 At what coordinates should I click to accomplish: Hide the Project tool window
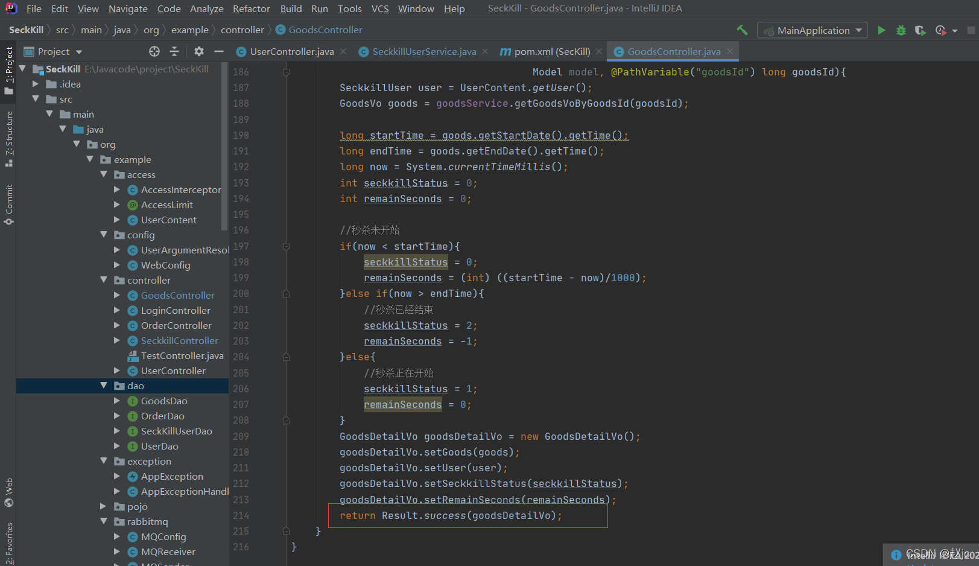pos(219,51)
